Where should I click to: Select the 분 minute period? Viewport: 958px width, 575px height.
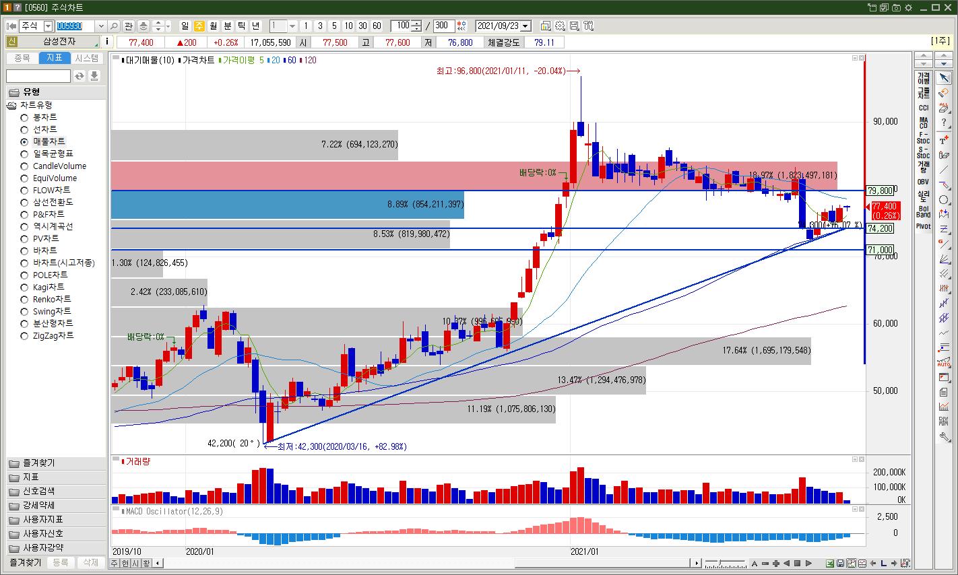[x=228, y=26]
